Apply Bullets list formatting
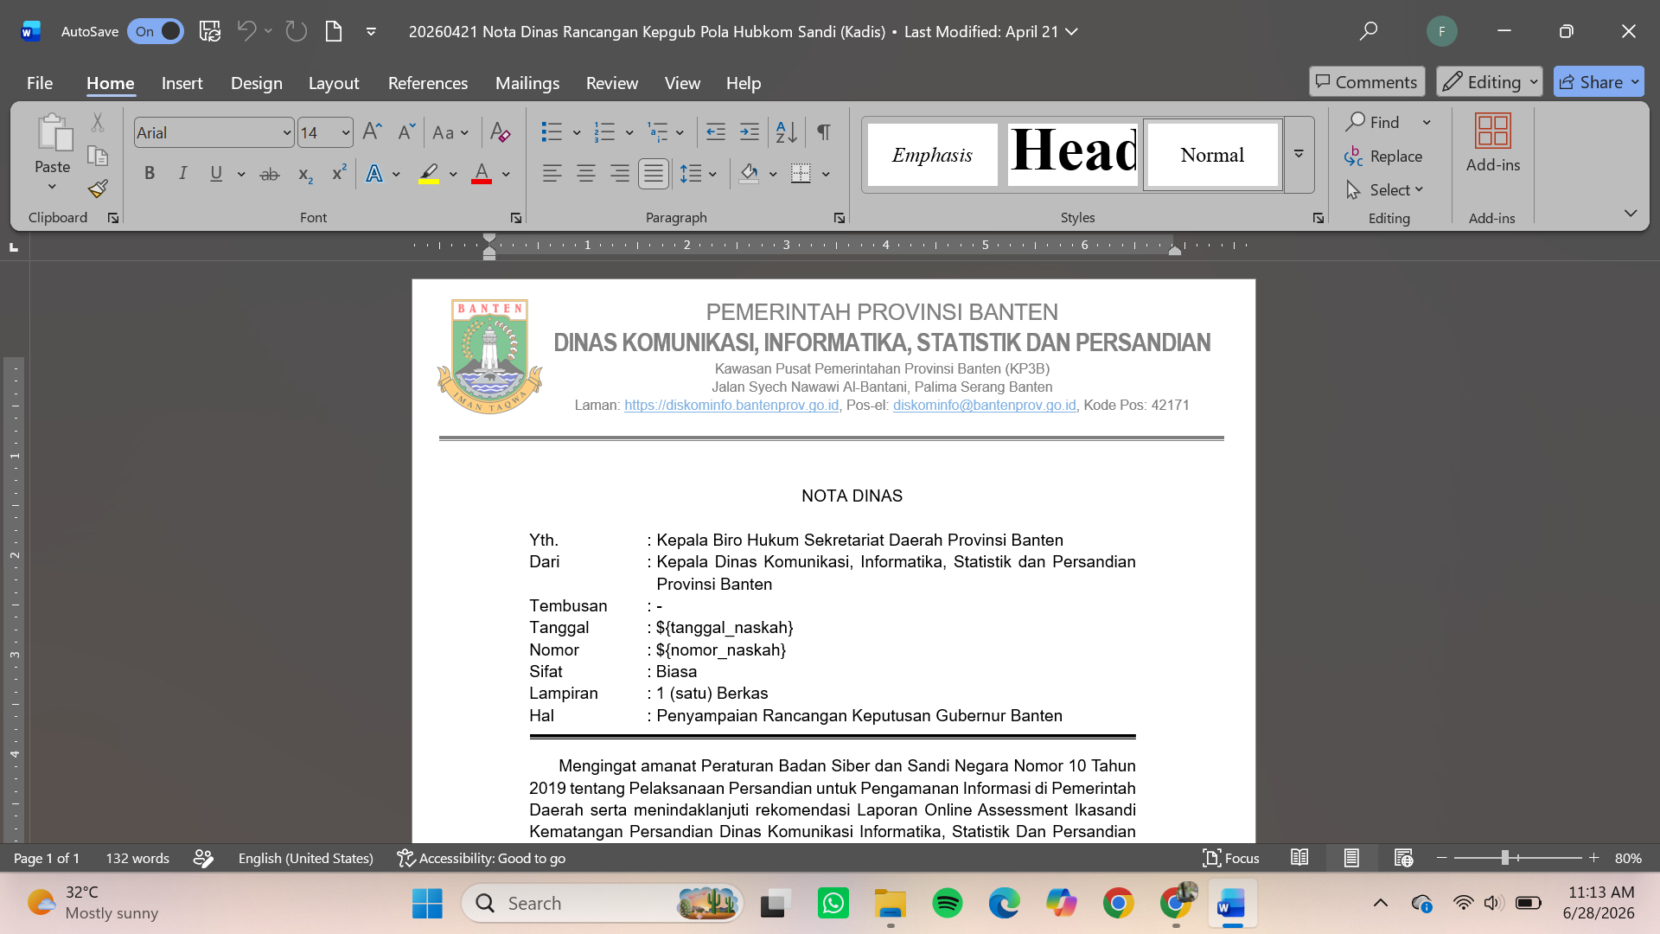This screenshot has height=934, width=1660. [x=551, y=132]
